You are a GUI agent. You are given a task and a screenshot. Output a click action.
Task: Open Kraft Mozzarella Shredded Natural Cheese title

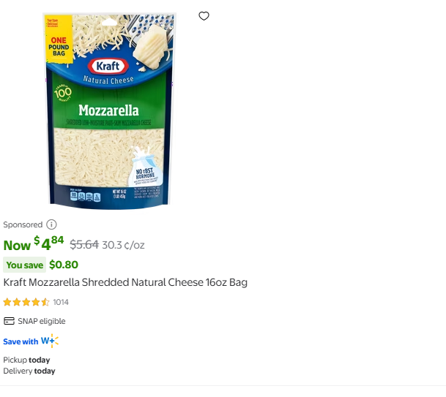tap(125, 282)
